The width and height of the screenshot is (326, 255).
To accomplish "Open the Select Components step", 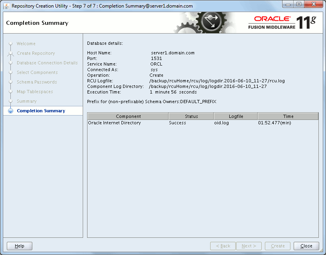I will 37,72.
